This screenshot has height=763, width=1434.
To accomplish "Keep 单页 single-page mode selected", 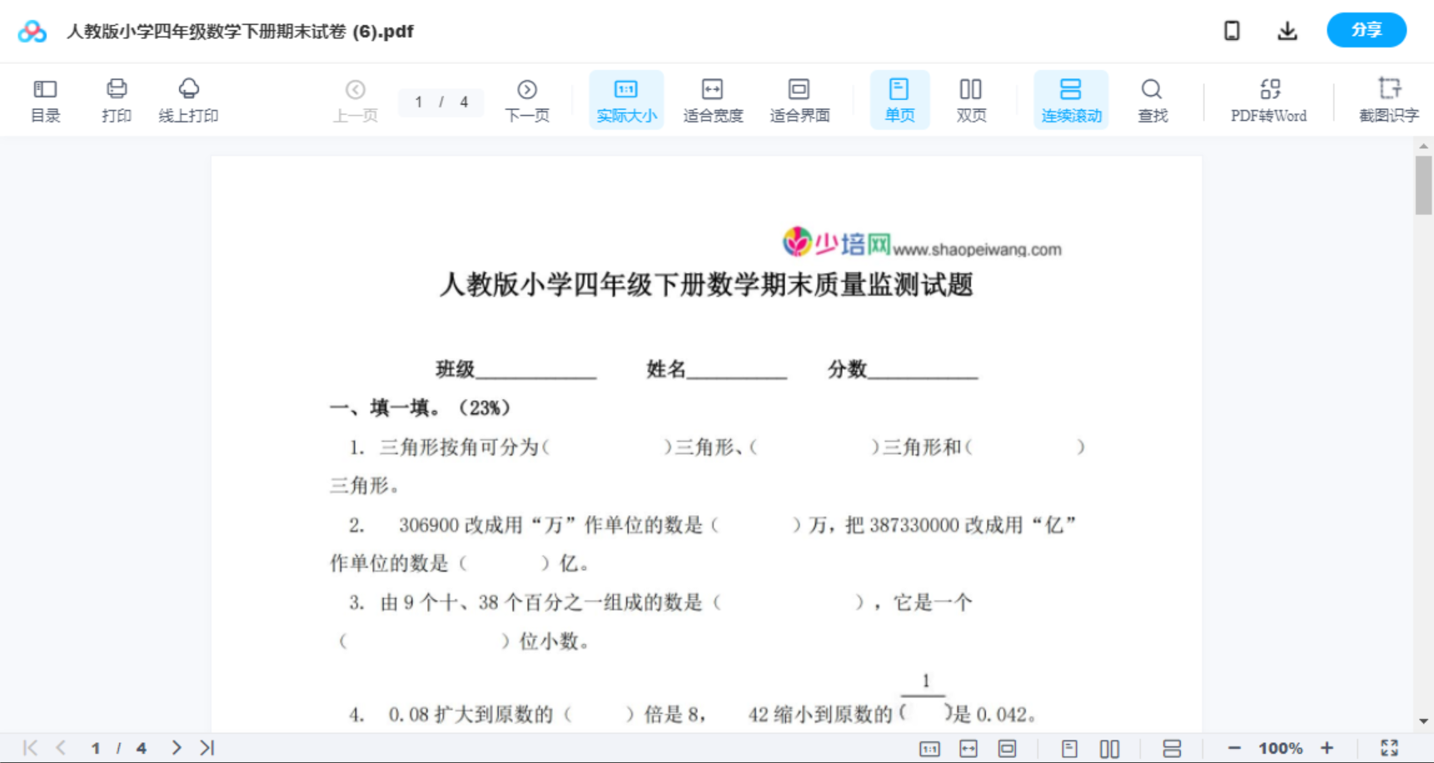I will (x=899, y=99).
